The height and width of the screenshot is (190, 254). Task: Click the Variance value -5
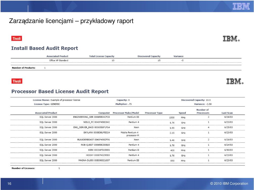point(182,60)
